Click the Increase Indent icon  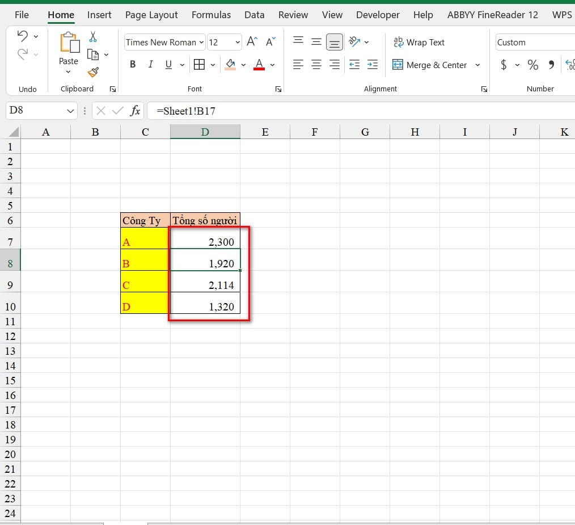(x=373, y=65)
